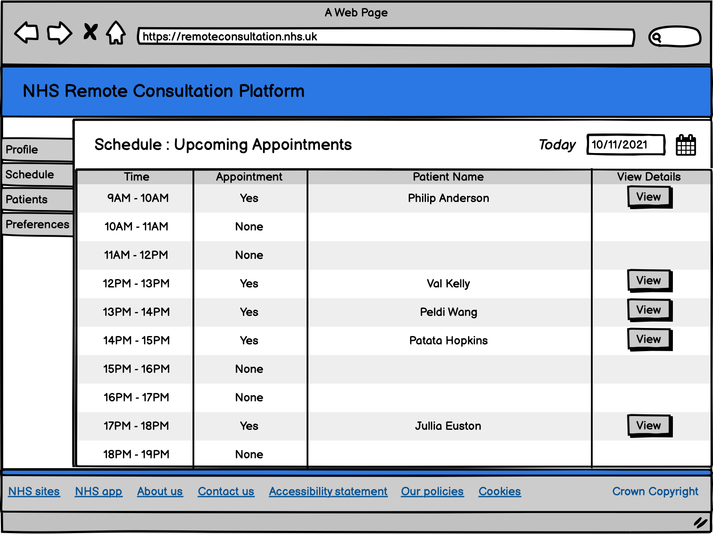
Task: View details for Jullia Euston
Action: tap(650, 426)
